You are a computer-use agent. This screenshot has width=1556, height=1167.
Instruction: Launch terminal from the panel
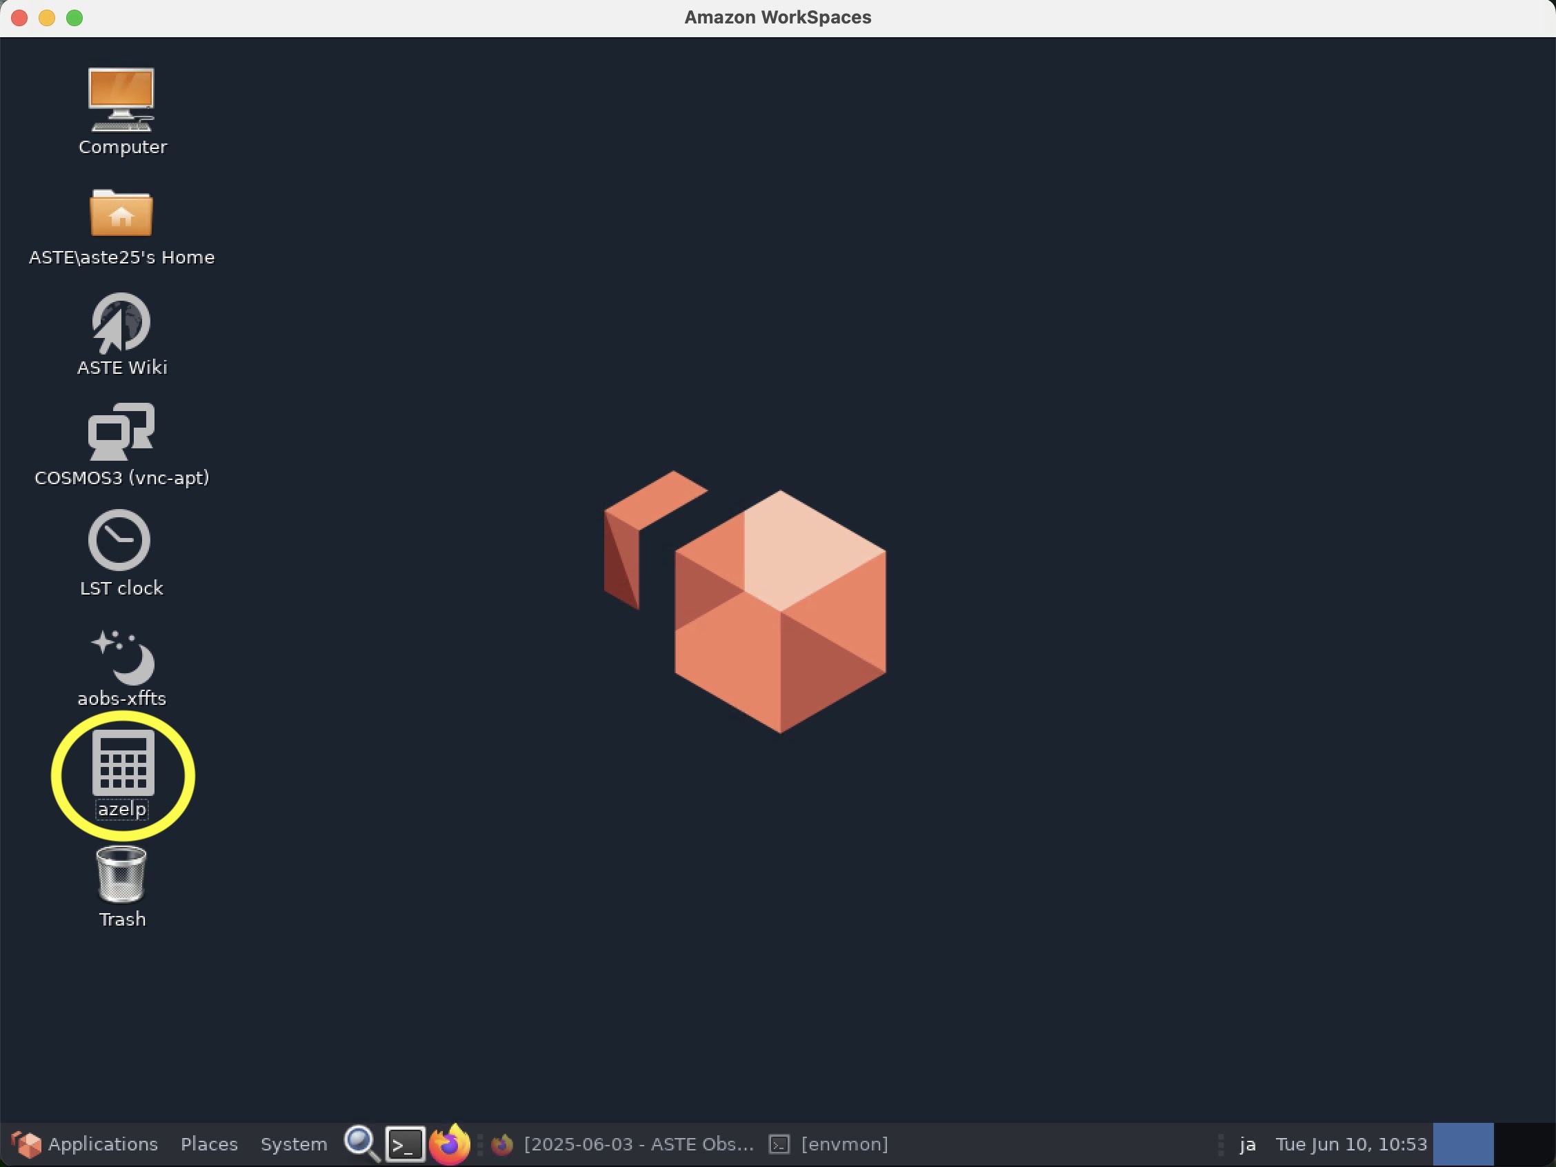[x=405, y=1144]
